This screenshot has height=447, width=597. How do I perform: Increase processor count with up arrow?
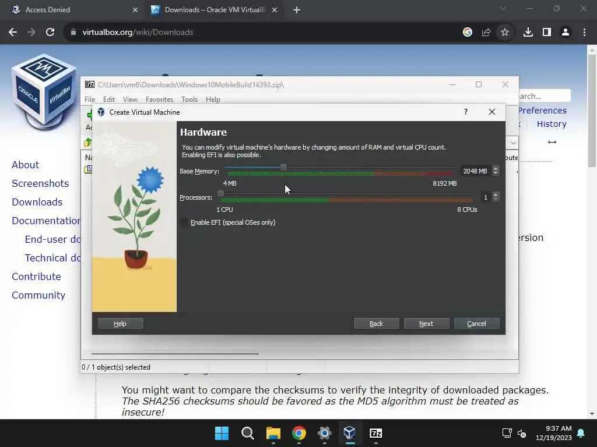(496, 194)
